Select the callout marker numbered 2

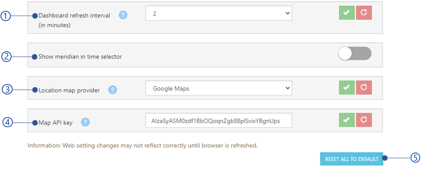point(6,57)
